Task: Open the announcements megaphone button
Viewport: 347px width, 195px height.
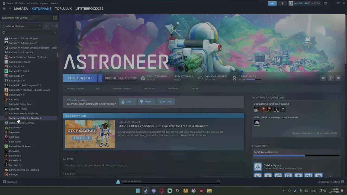Action: (272, 3)
